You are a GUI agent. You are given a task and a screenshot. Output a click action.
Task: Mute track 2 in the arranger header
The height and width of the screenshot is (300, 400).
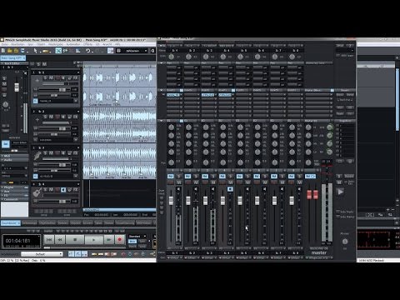coord(51,117)
